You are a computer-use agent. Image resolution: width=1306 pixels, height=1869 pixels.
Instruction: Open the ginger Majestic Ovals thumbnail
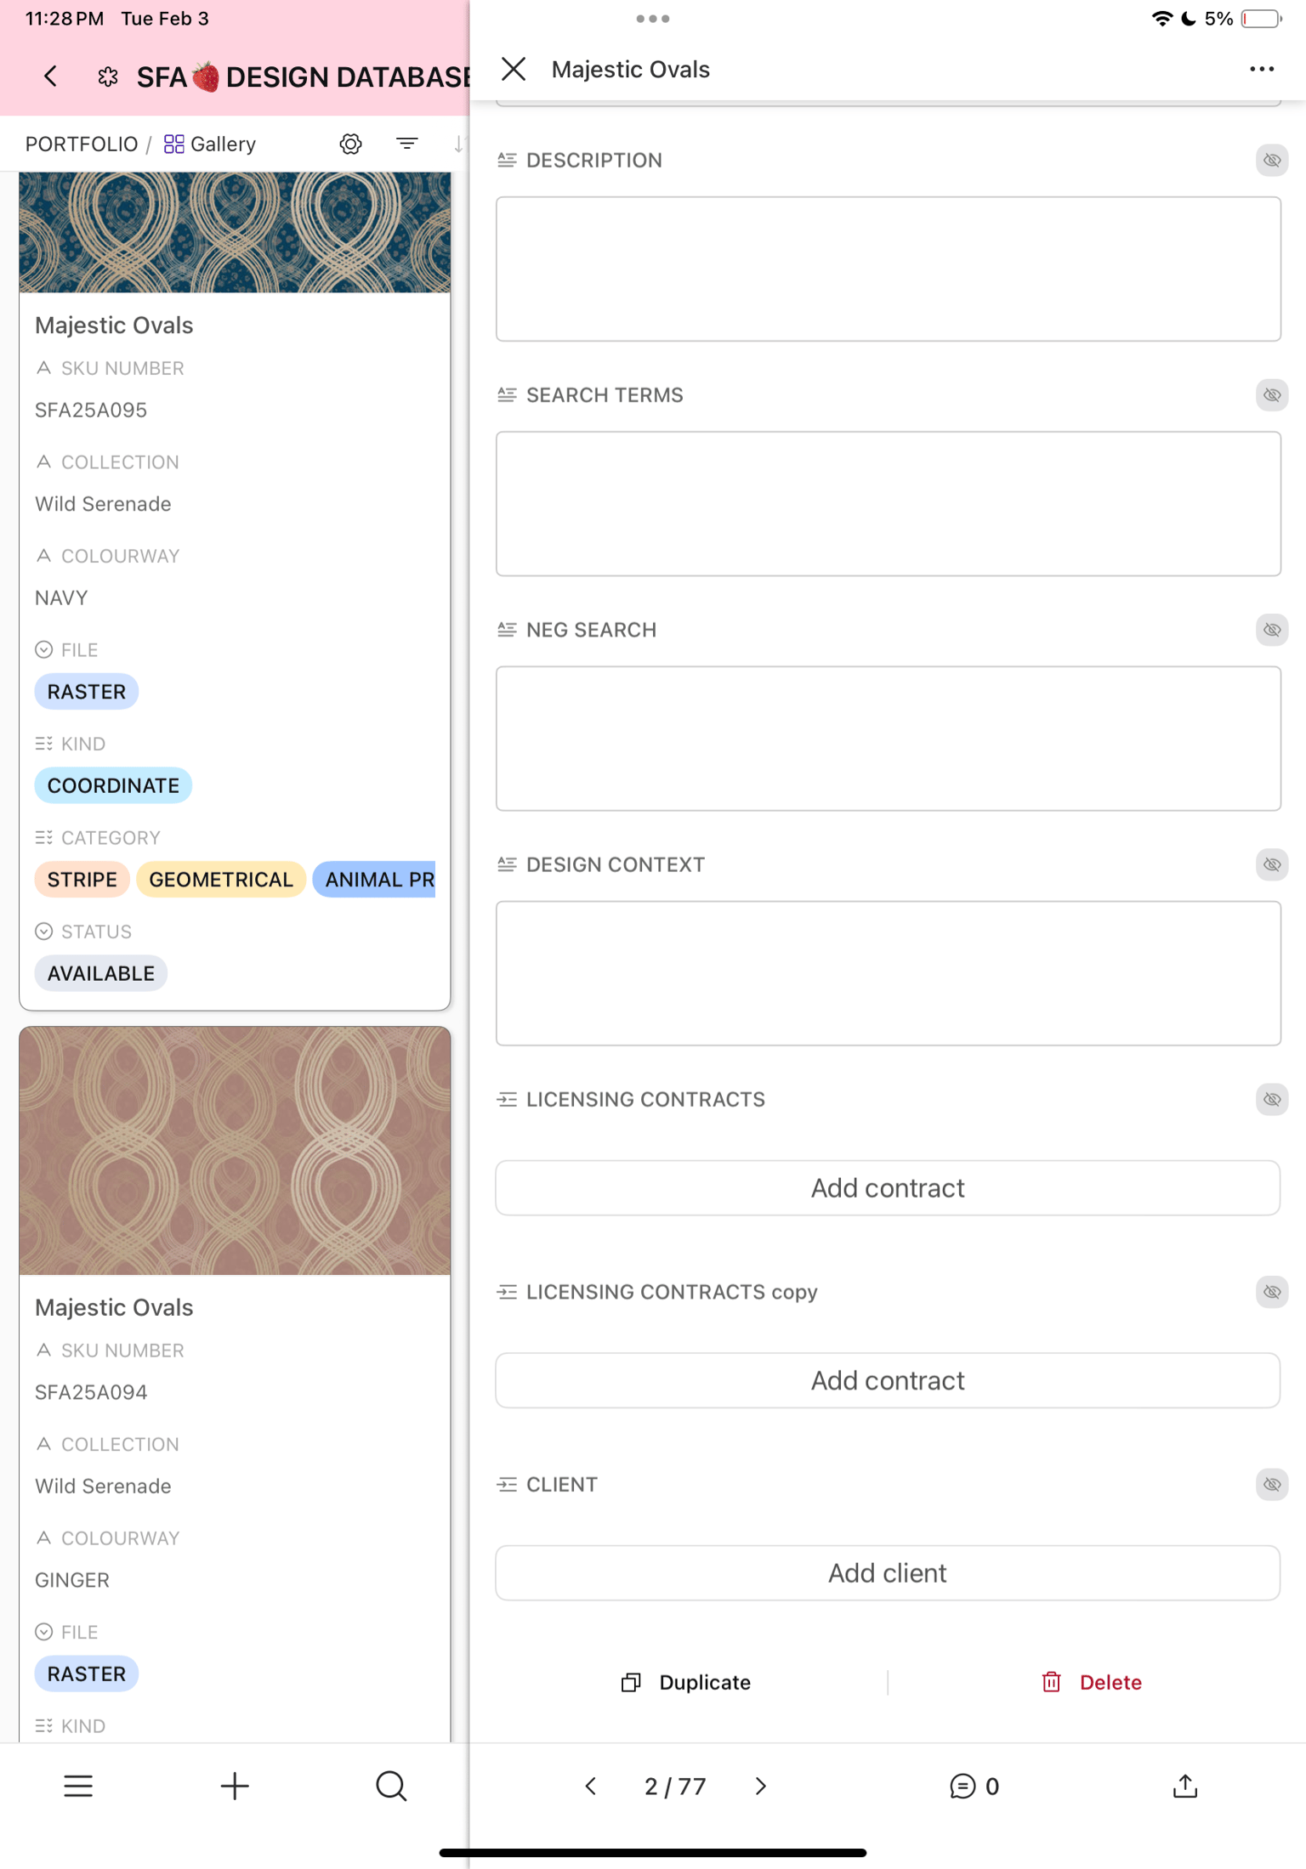point(235,1151)
